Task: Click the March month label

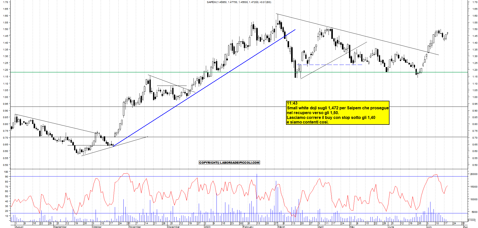Action: [281, 227]
